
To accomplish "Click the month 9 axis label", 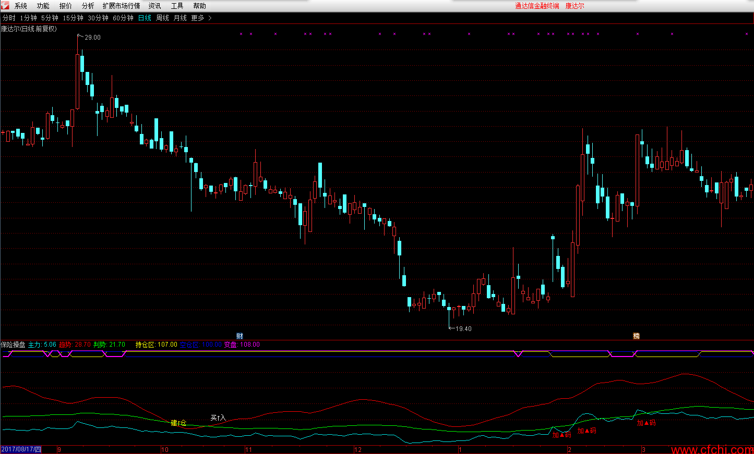I will coord(59,450).
